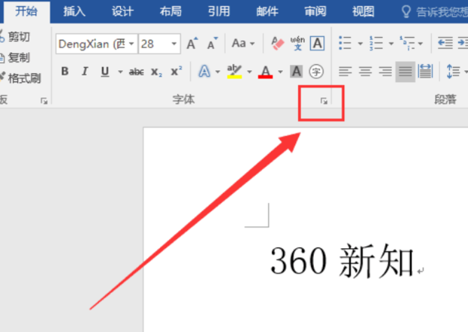Apply character shading with gray A icon
This screenshot has width=468, height=332.
(297, 72)
